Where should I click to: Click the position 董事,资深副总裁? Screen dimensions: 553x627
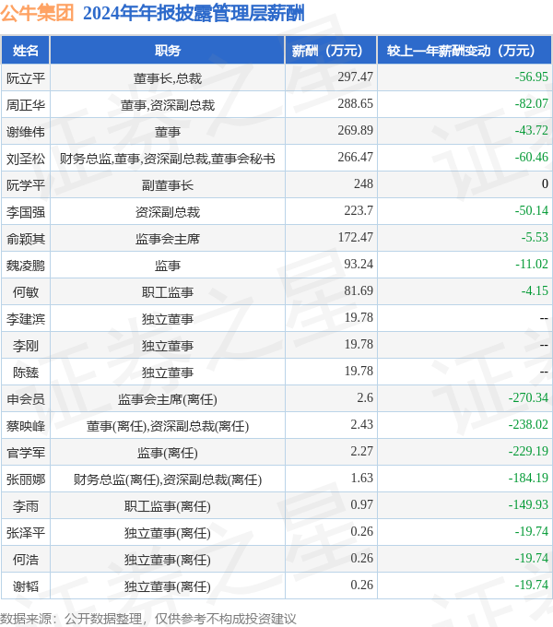[168, 105]
